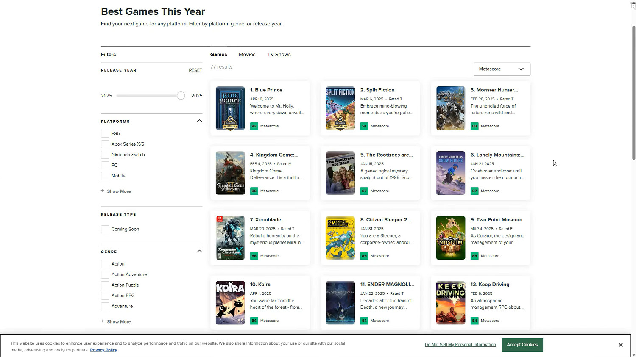Collapse the Platforms filter section
636x357 pixels.
click(x=199, y=121)
